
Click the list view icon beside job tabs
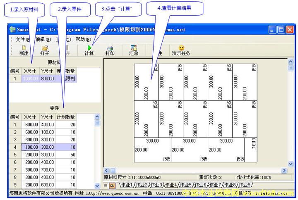pos(106,186)
